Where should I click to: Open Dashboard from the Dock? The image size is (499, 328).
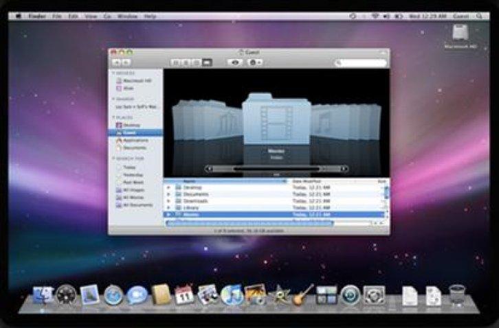coord(66,295)
